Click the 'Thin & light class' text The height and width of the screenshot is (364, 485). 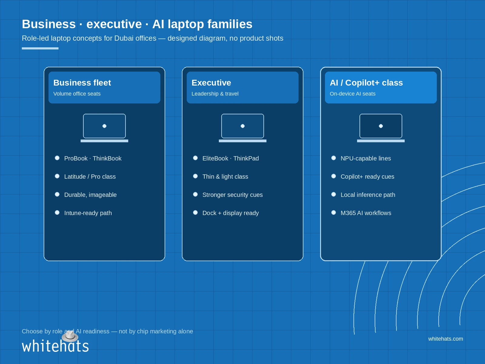coord(225,177)
